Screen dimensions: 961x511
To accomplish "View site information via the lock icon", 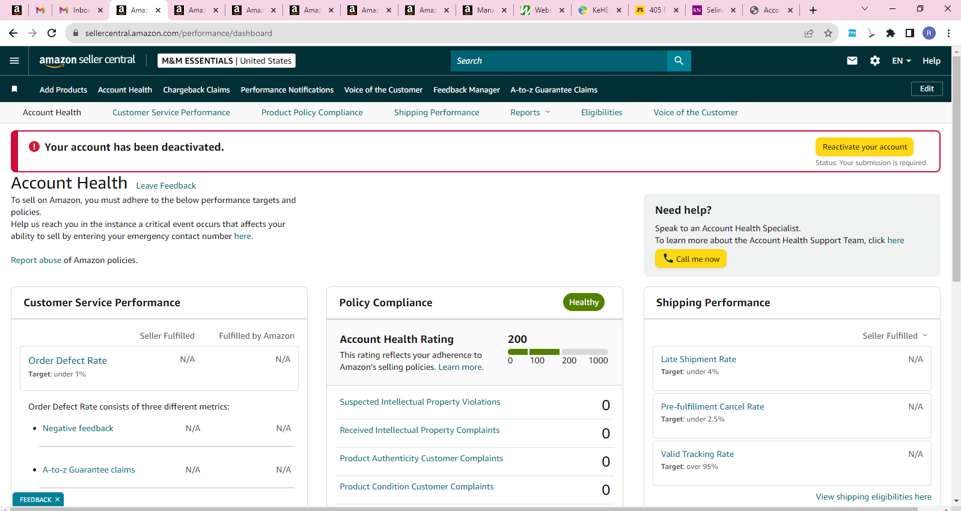I will click(x=75, y=33).
